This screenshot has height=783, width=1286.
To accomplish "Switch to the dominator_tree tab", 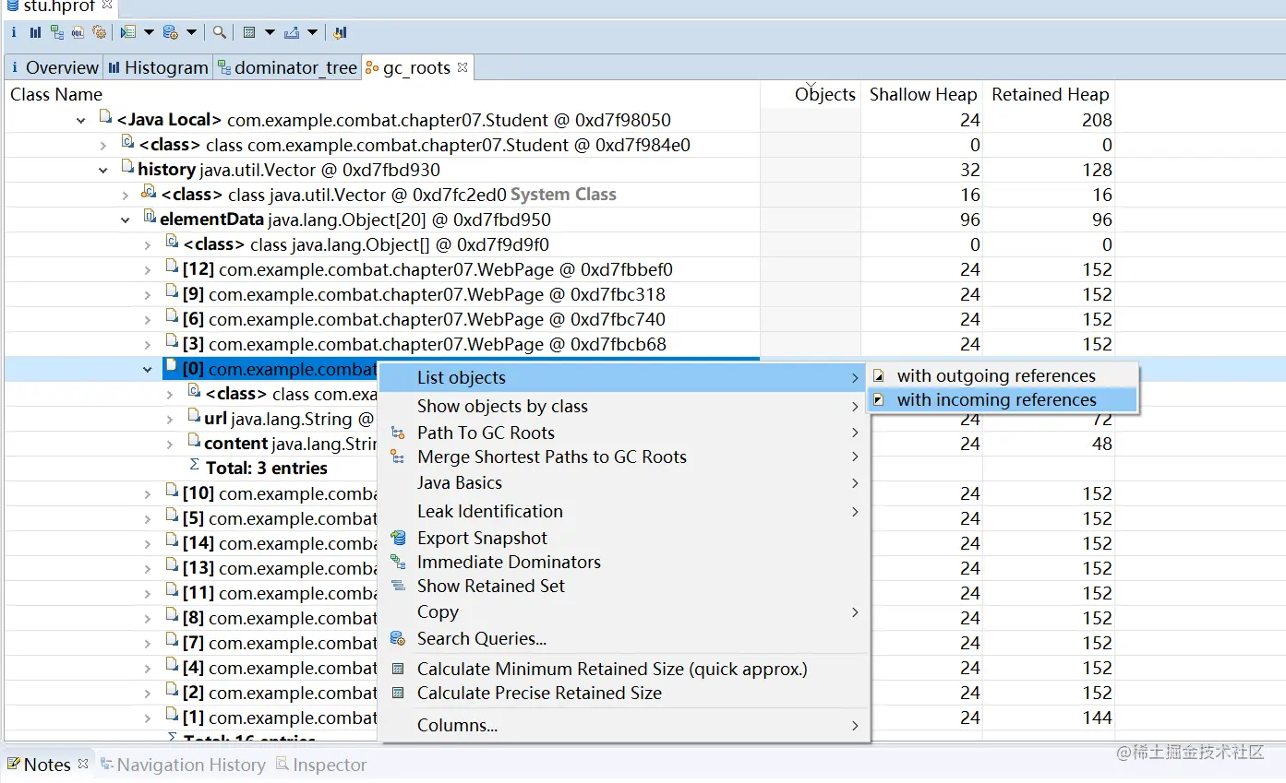I will [x=287, y=67].
